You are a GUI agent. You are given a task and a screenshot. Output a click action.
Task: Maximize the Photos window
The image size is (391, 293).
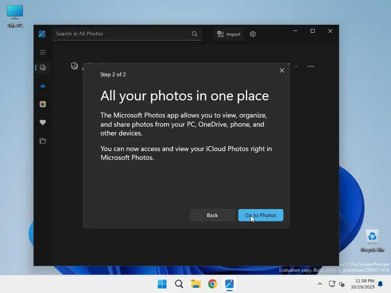pos(312,31)
